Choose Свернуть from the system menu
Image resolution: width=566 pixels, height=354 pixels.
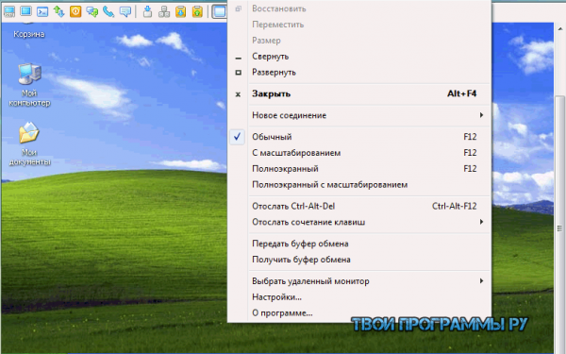coord(359,57)
